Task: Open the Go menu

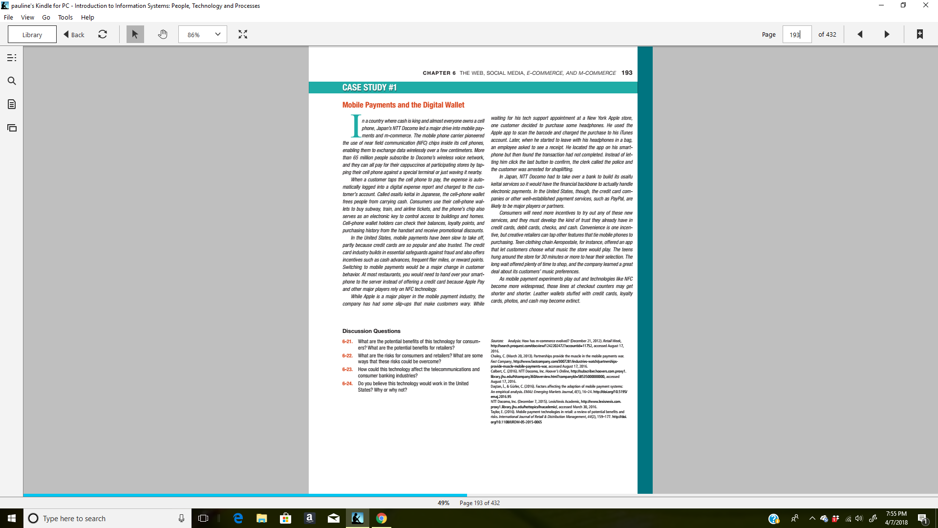Action: (x=46, y=17)
